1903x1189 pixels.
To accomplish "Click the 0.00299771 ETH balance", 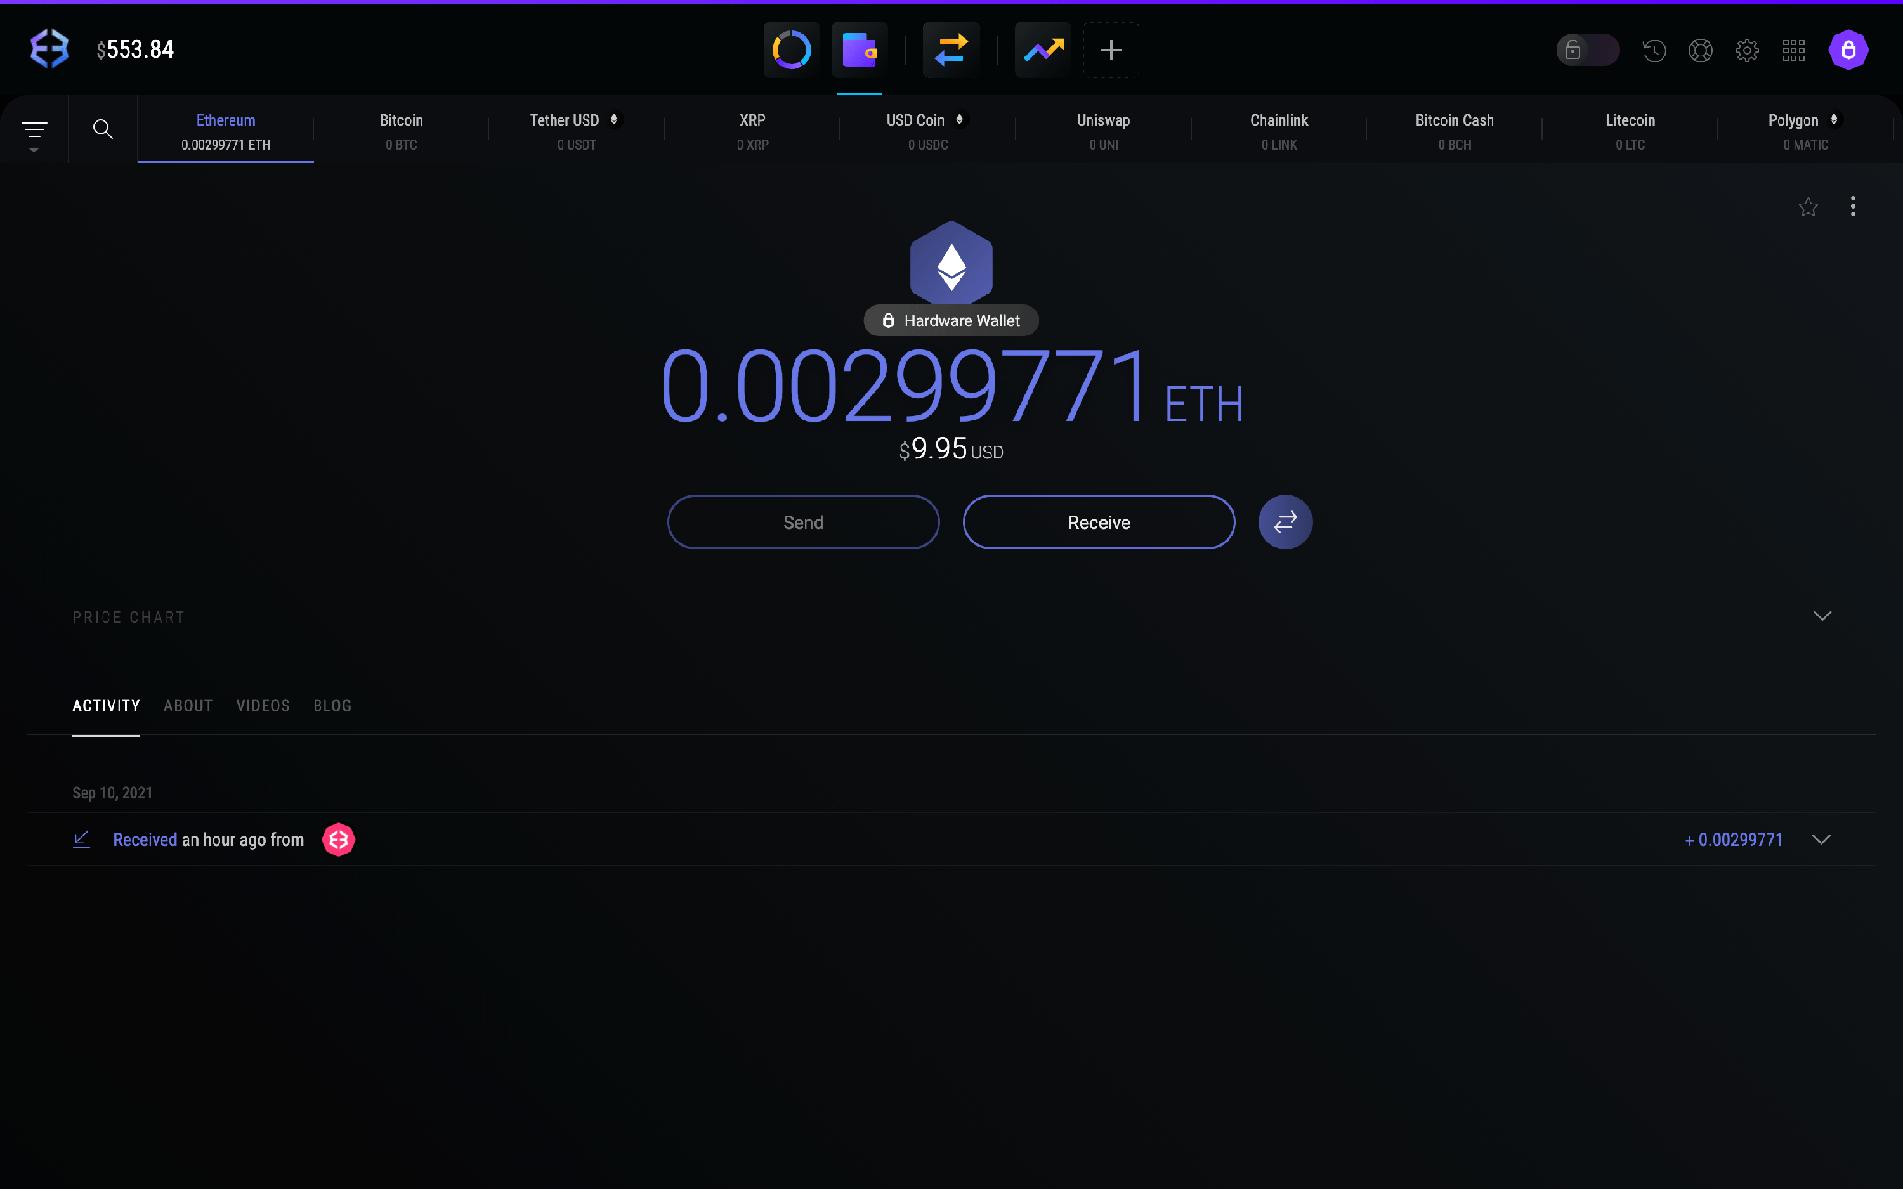I will click(951, 387).
